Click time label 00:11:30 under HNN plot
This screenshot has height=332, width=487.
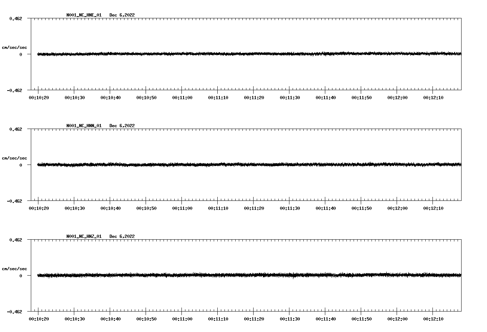290,208
